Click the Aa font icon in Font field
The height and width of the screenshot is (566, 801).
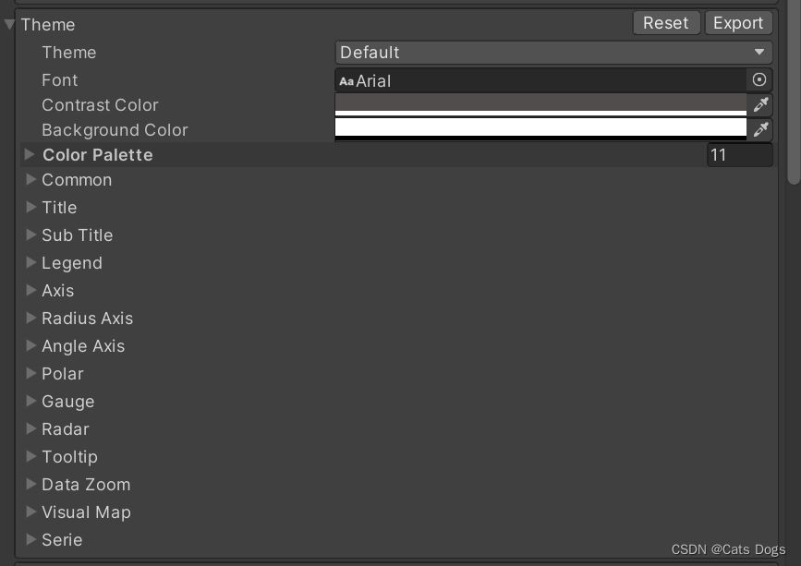click(345, 80)
